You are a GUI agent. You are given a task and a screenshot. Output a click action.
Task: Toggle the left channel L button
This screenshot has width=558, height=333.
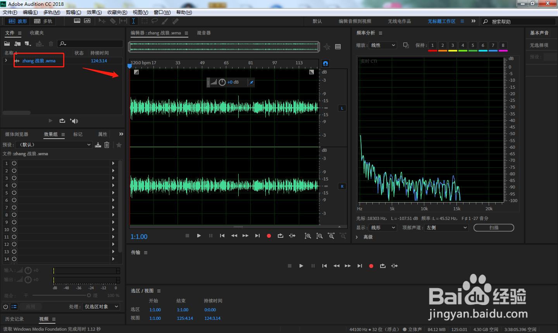click(342, 108)
